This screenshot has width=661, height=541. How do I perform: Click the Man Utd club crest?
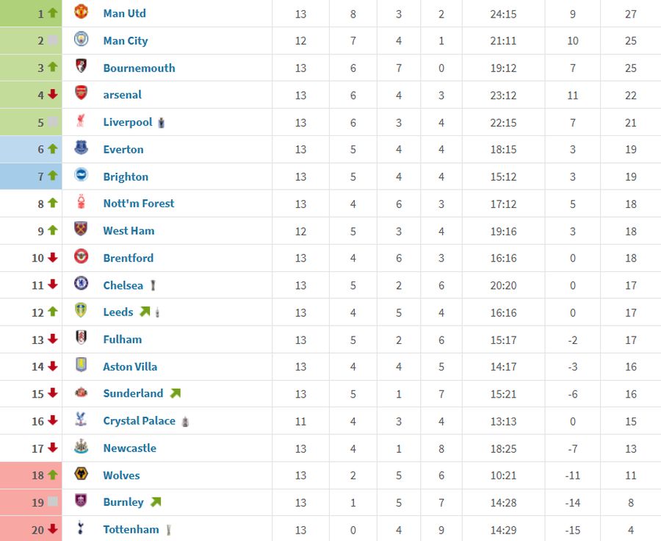point(81,12)
